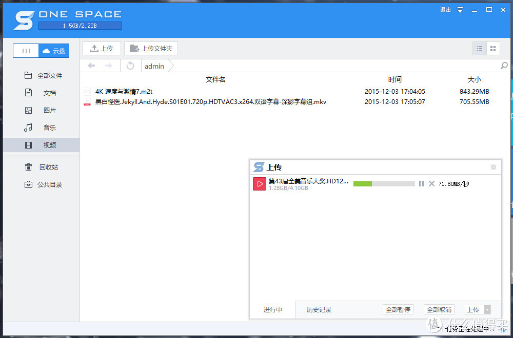Switch to list view icon

point(480,49)
